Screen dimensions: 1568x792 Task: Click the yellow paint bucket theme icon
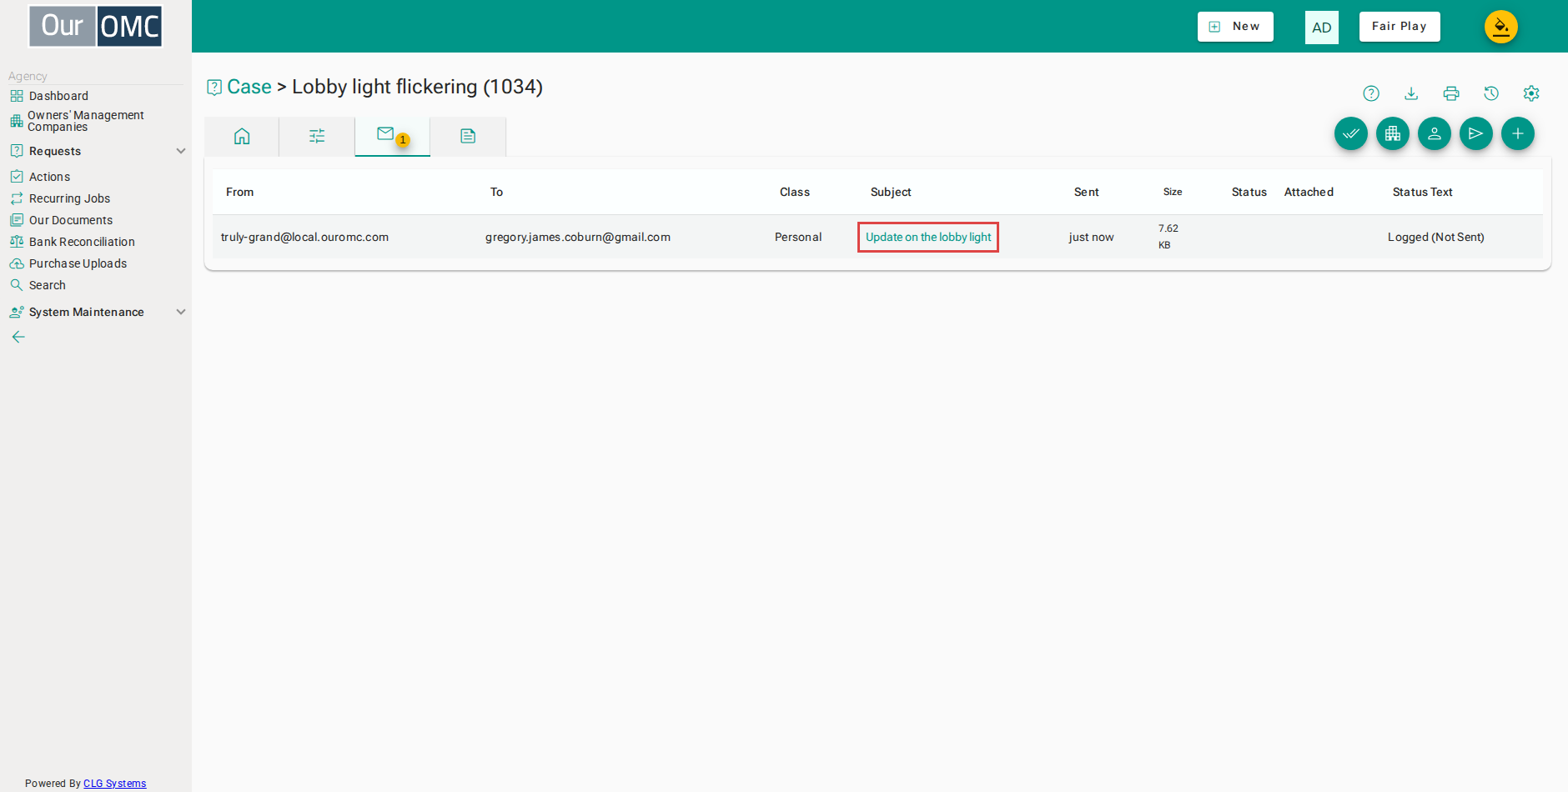click(x=1501, y=27)
